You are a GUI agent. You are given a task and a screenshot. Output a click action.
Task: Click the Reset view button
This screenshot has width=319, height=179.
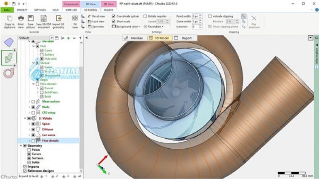pos(97,16)
